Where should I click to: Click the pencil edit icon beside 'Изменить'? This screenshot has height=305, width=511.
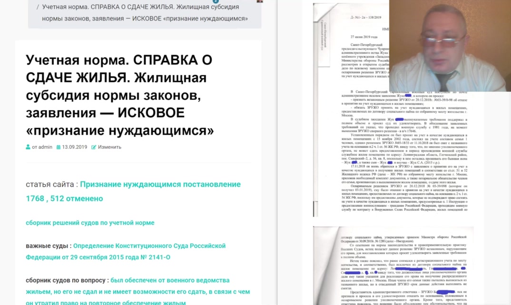(94, 147)
